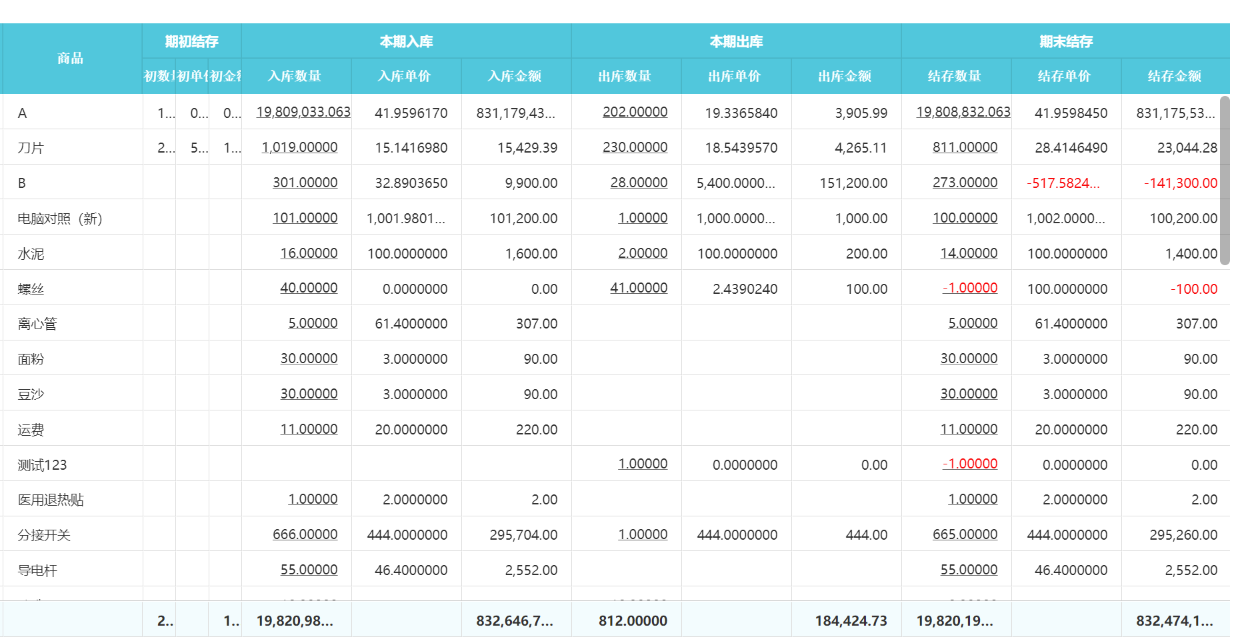Viewport: 1238px width, 637px height.
Task: Click 水泥 inbound quantity 16.00000 link
Action: coord(309,253)
